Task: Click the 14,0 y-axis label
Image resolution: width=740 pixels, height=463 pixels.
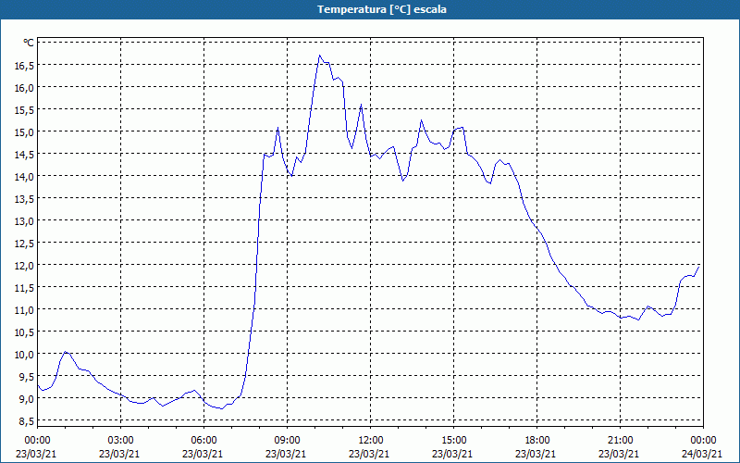Action: click(x=24, y=176)
